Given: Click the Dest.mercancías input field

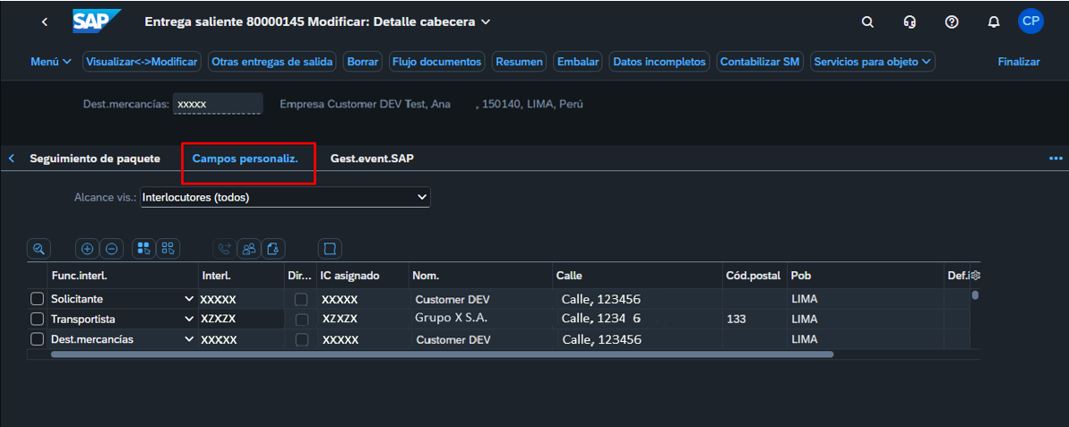Looking at the screenshot, I should pos(217,104).
